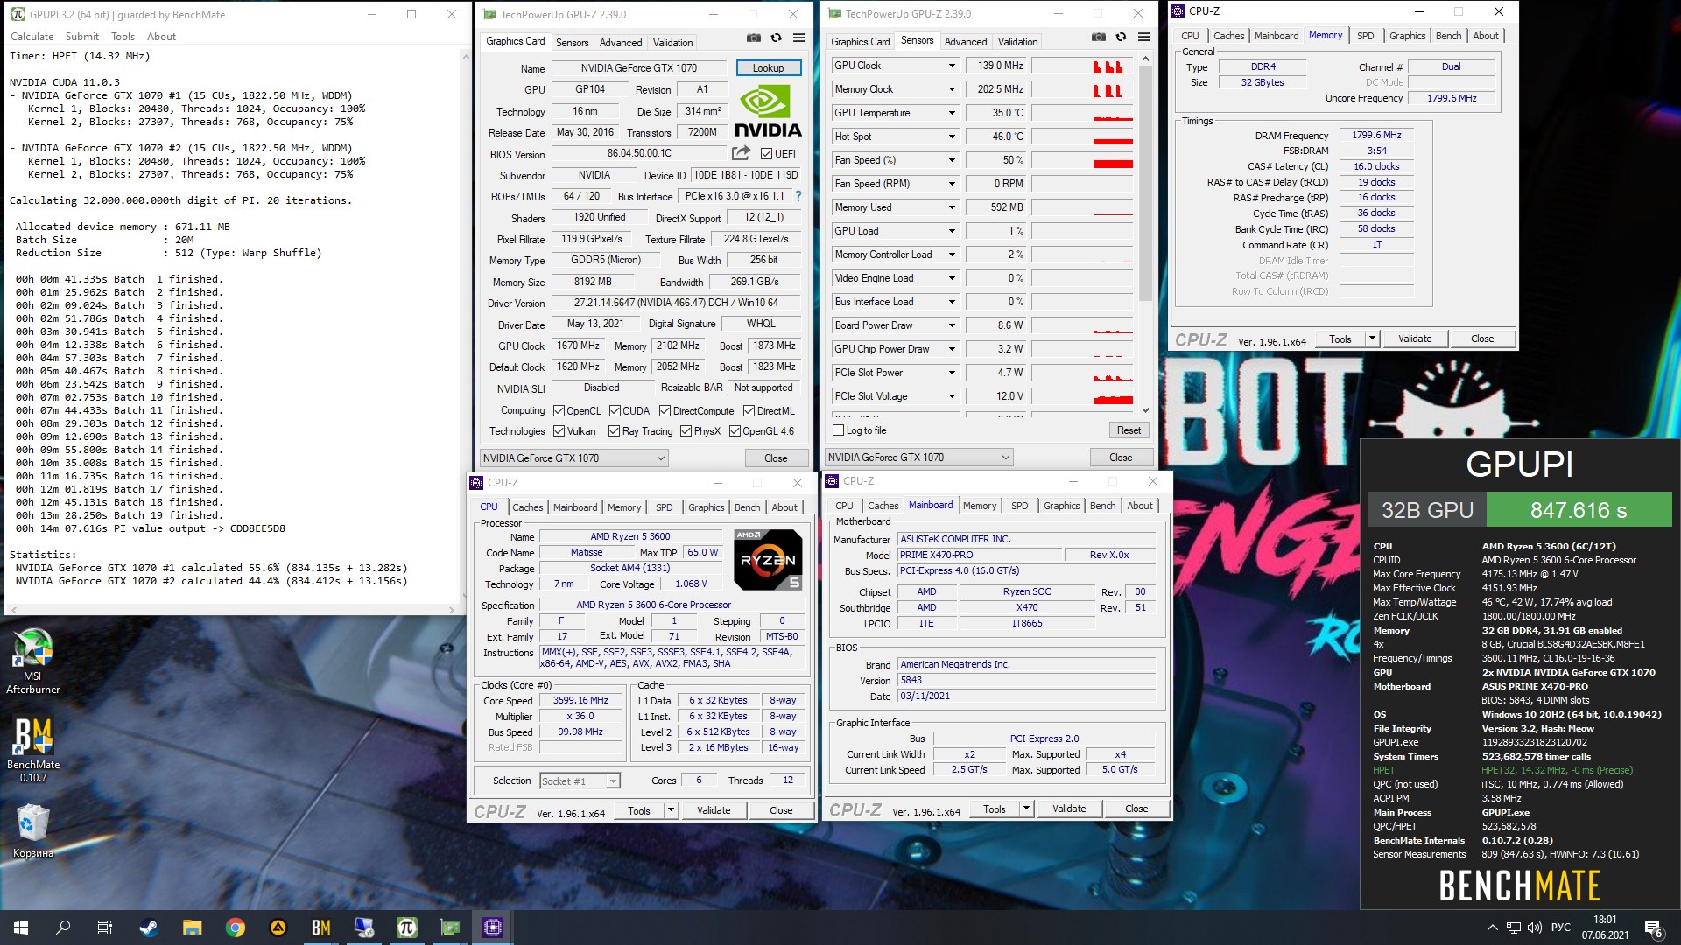The height and width of the screenshot is (945, 1681).
Task: Click the GPU-Z graphics card taskbar icon
Action: click(449, 927)
